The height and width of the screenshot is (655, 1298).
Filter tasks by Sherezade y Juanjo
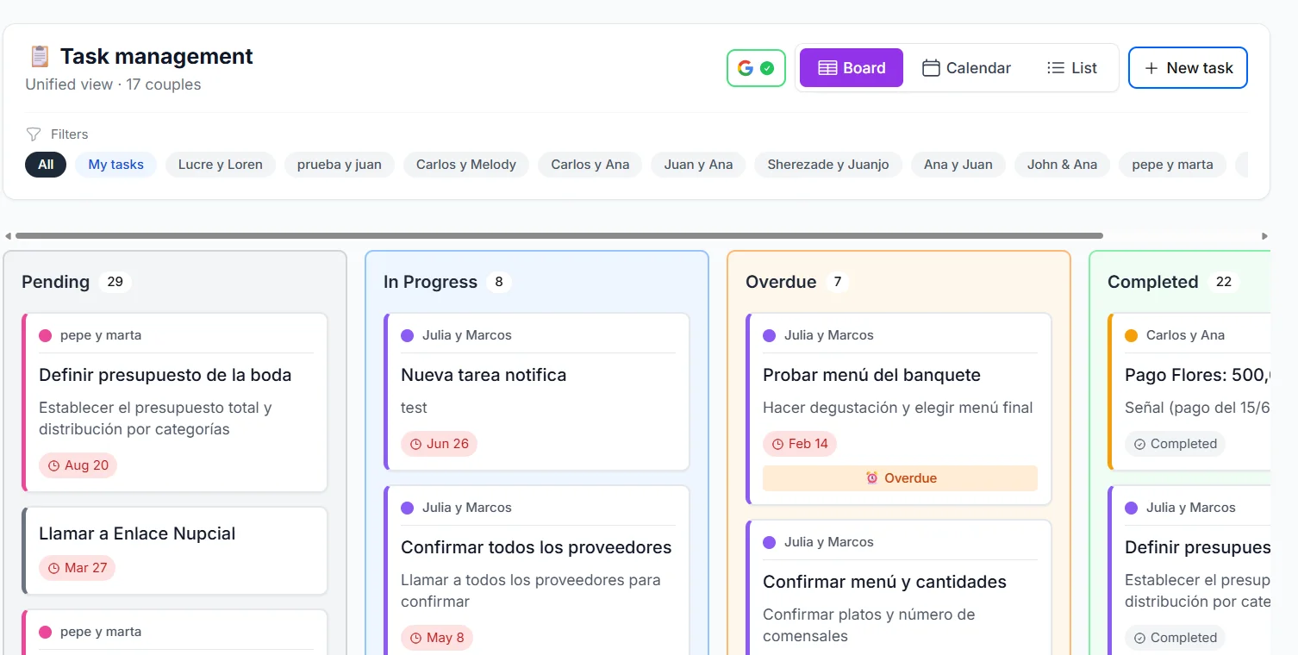[x=828, y=165]
